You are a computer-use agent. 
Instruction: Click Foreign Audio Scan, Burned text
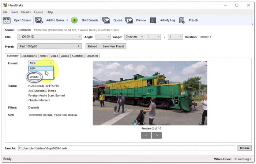tap(46, 95)
